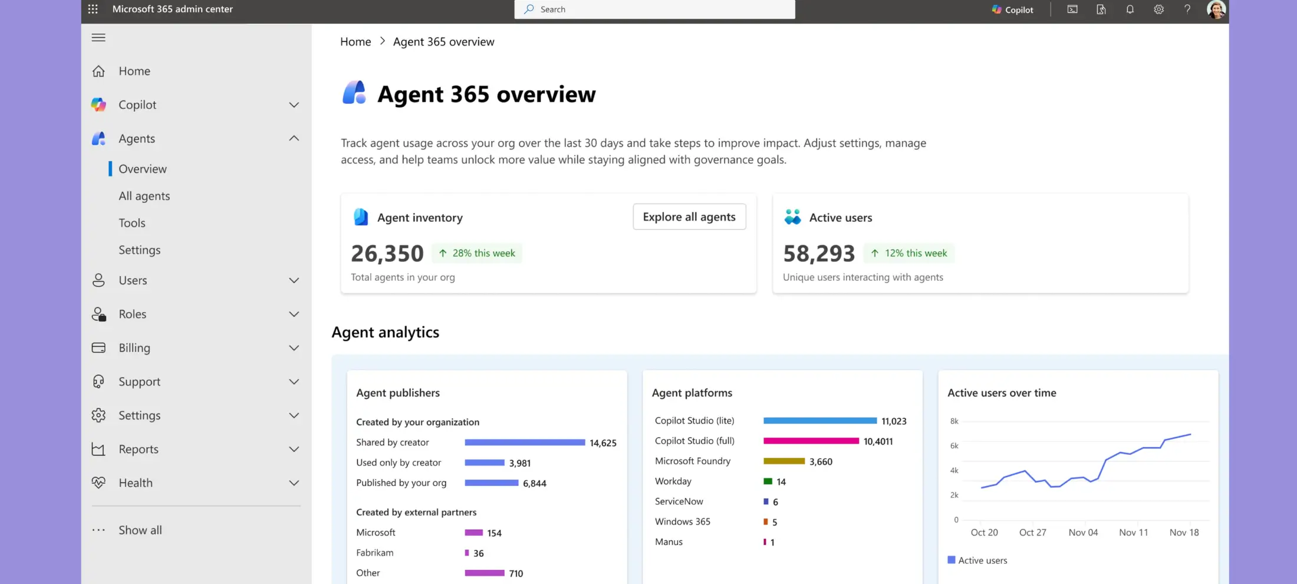Click the help question mark icon

(x=1187, y=9)
